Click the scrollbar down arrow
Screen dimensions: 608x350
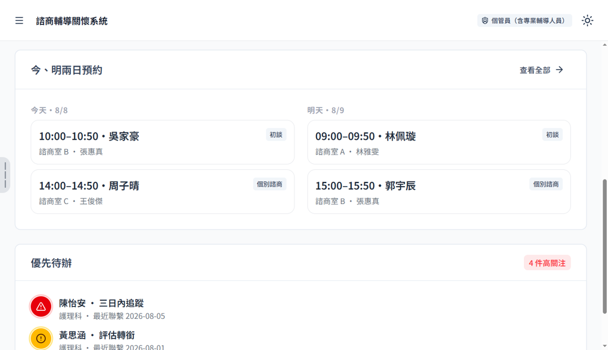(x=604, y=346)
